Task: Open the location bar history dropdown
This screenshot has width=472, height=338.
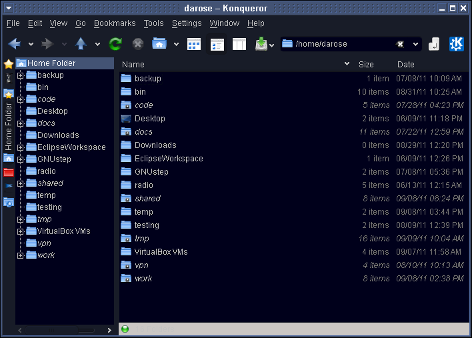Action: 415,44
